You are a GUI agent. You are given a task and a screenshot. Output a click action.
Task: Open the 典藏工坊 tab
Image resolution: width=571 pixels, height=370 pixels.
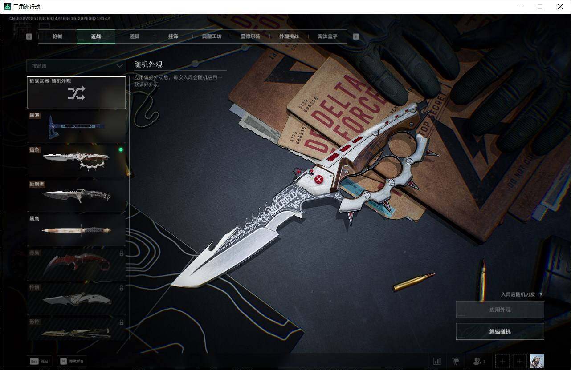212,36
